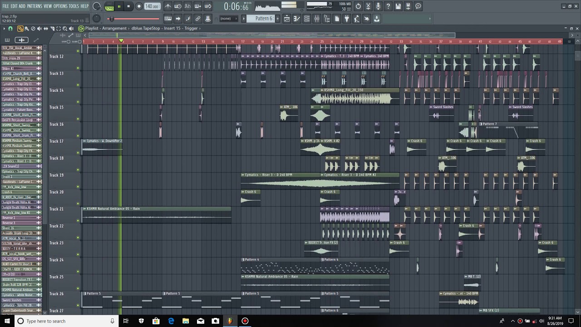This screenshot has height=327, width=581.
Task: Select the slip tool
Action: tap(46, 29)
